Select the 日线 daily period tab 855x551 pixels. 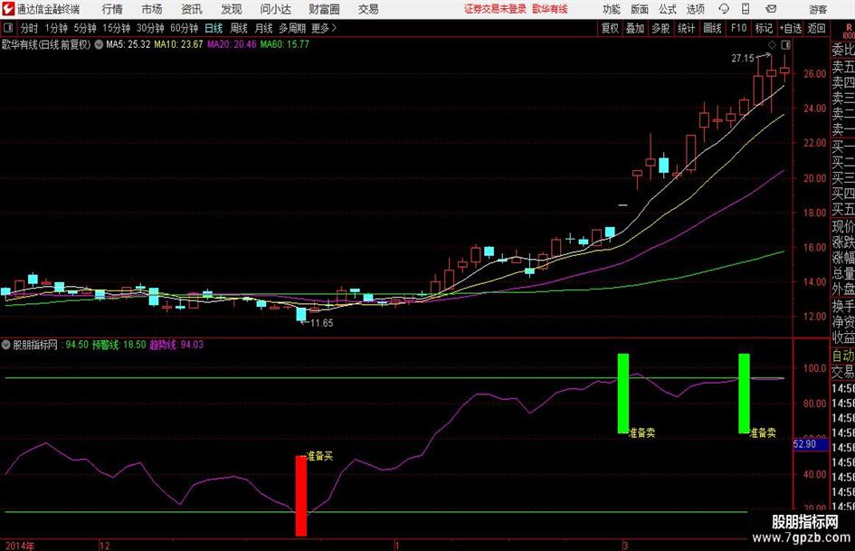click(x=214, y=28)
